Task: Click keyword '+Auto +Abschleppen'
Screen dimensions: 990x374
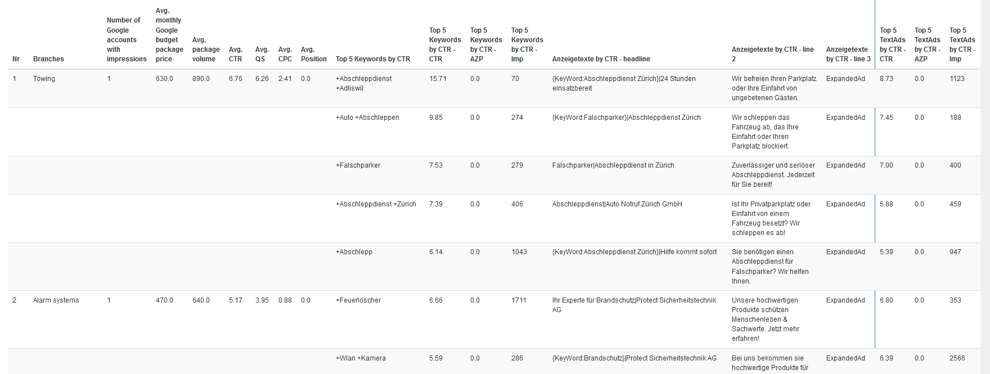Action: pyautogui.click(x=367, y=118)
